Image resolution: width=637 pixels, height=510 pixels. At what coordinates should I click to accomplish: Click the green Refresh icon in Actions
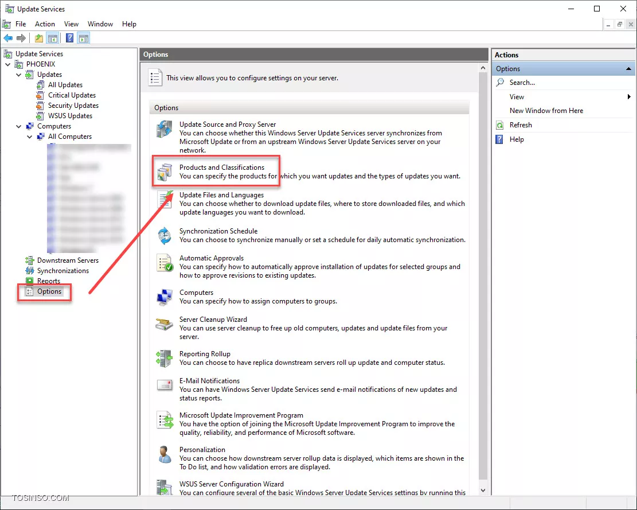click(500, 125)
